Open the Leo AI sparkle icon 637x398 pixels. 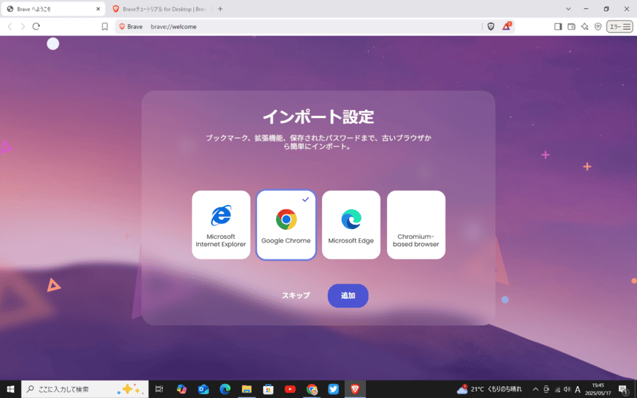(x=585, y=26)
